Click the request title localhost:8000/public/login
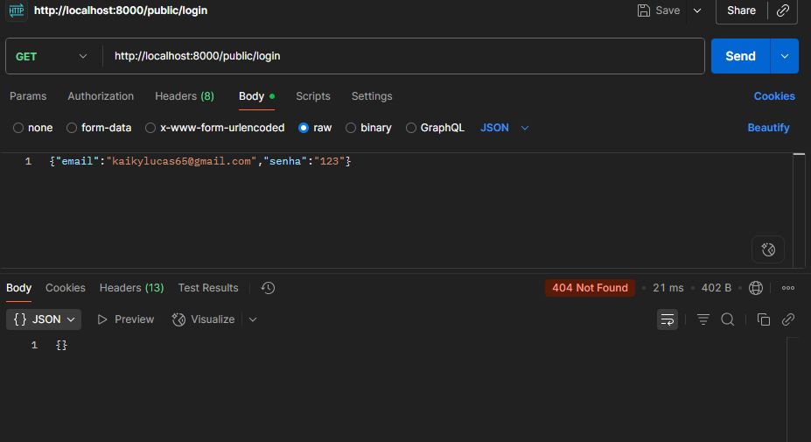811x442 pixels. pos(121,11)
